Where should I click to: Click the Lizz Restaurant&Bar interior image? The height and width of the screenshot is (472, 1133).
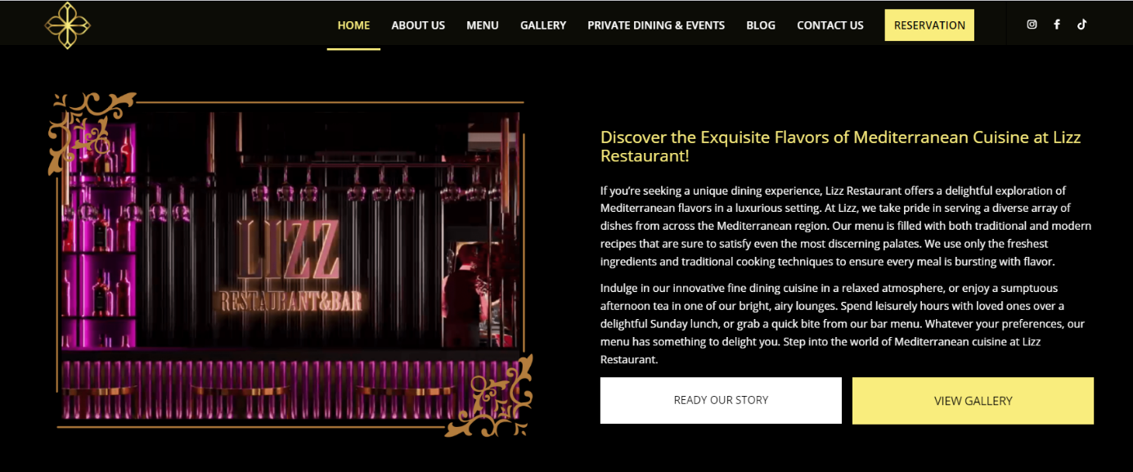[290, 263]
